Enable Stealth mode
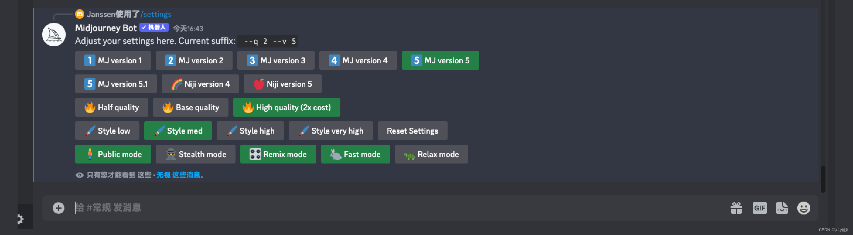Image resolution: width=853 pixels, height=235 pixels. [196, 154]
